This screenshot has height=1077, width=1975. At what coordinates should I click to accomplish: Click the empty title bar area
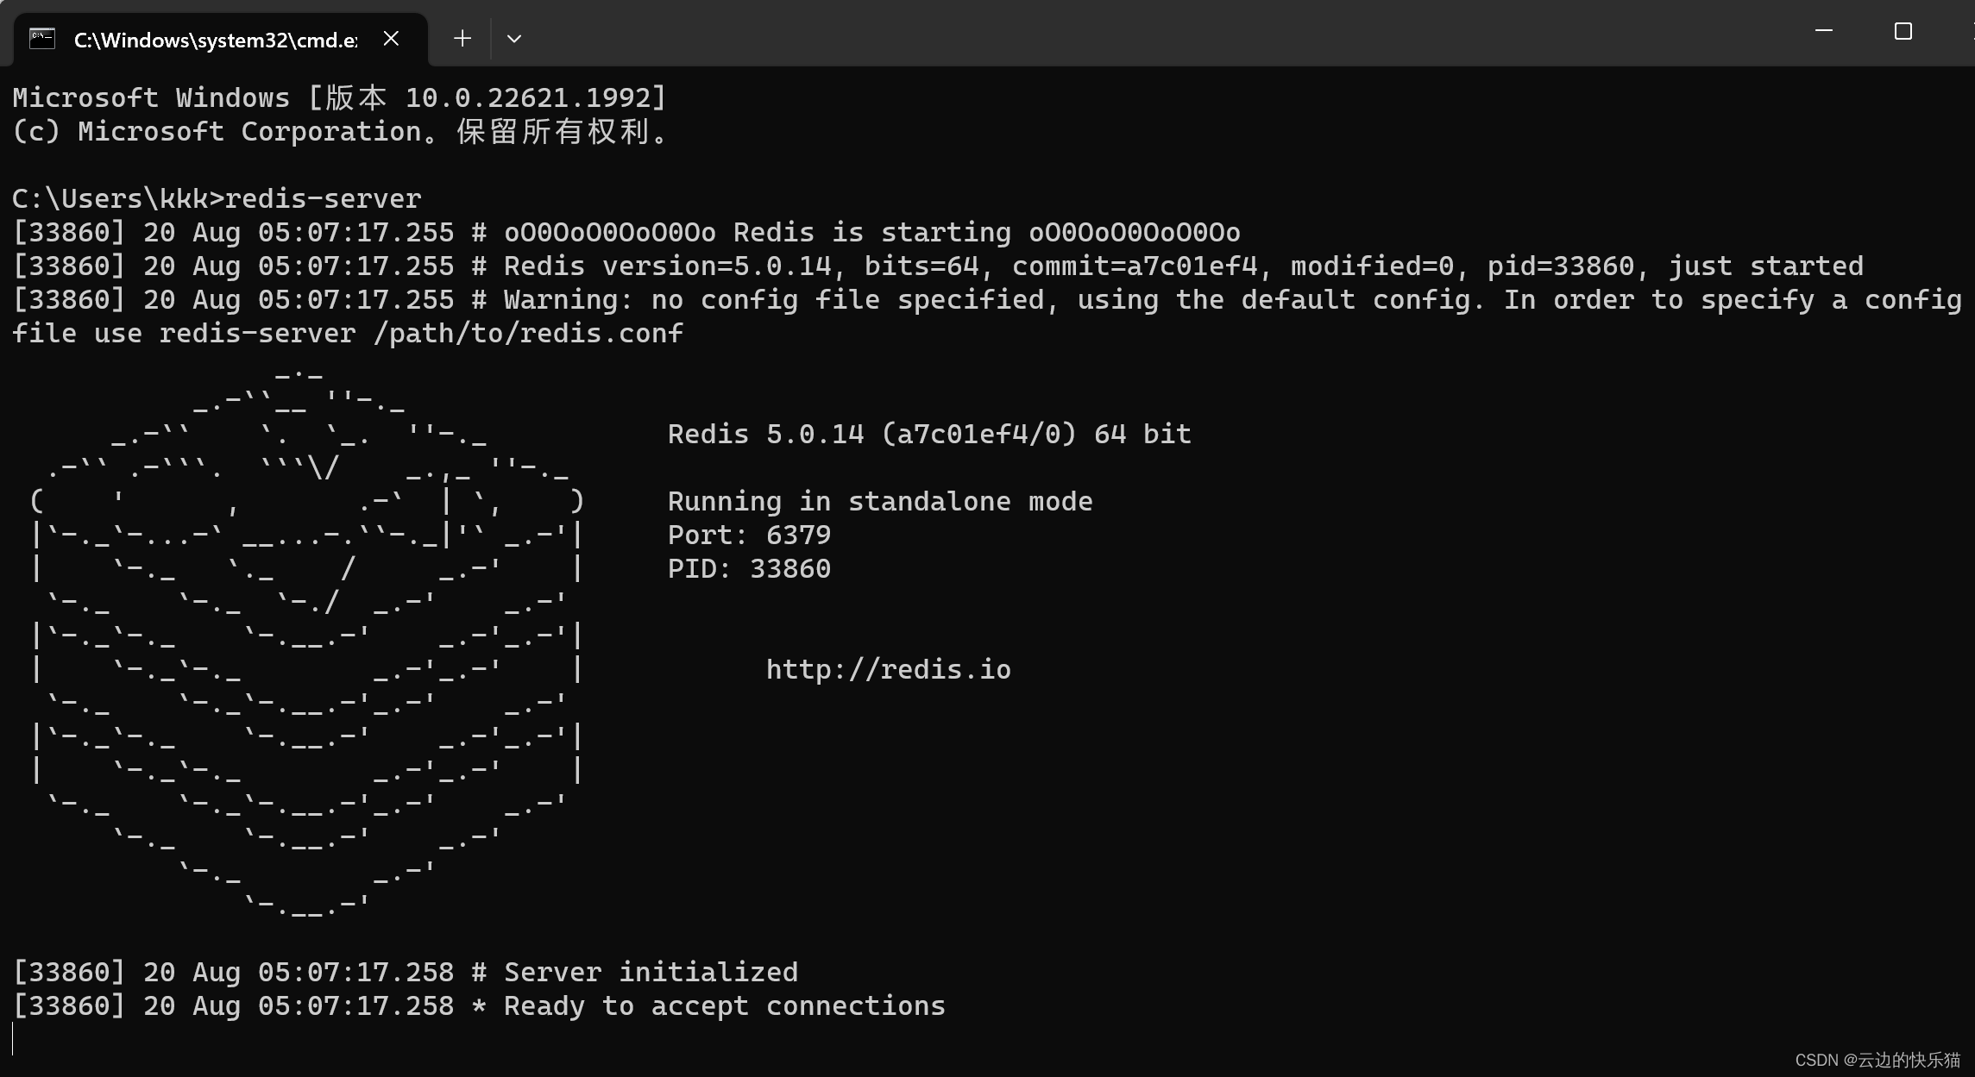click(x=1122, y=30)
